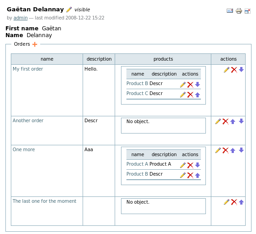Screen dimensions: 256x234
Task: Delete My first order with the red X
Action: (x=234, y=70)
